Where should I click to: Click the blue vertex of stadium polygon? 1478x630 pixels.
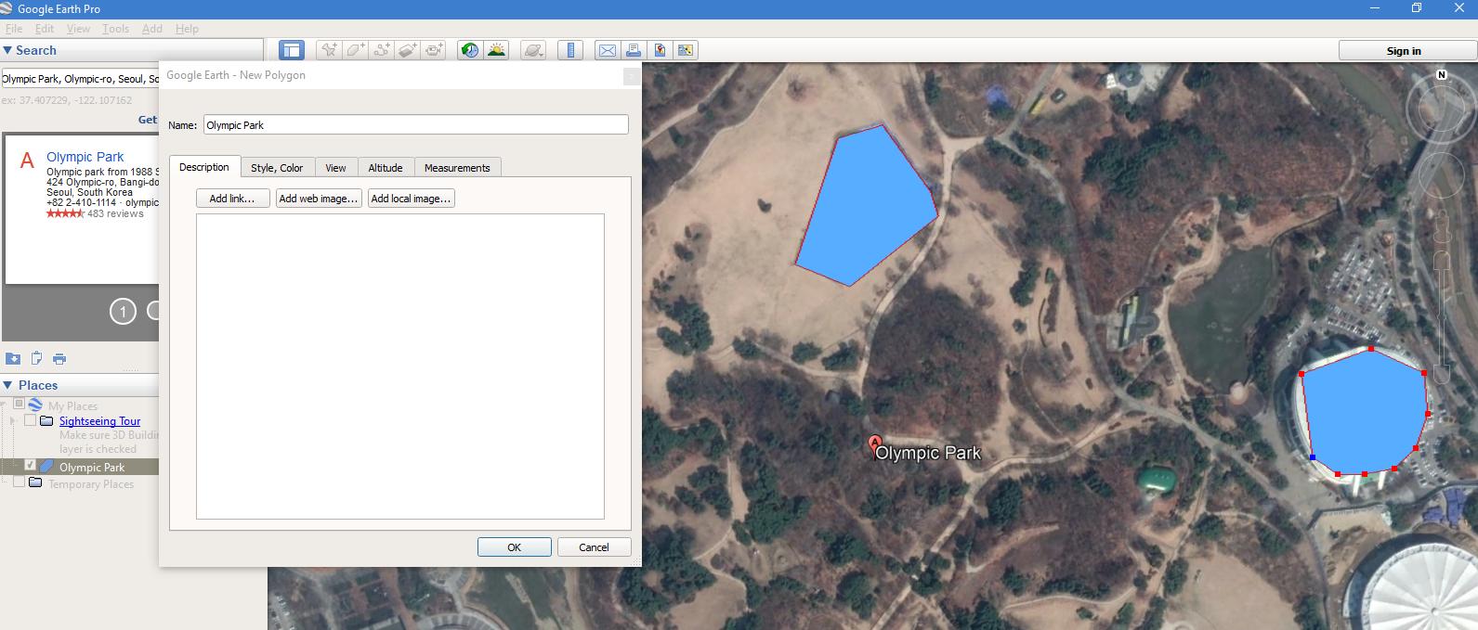pyautogui.click(x=1313, y=457)
